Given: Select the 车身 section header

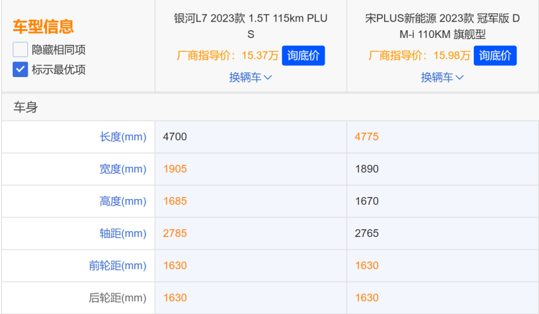Looking at the screenshot, I should click(26, 107).
